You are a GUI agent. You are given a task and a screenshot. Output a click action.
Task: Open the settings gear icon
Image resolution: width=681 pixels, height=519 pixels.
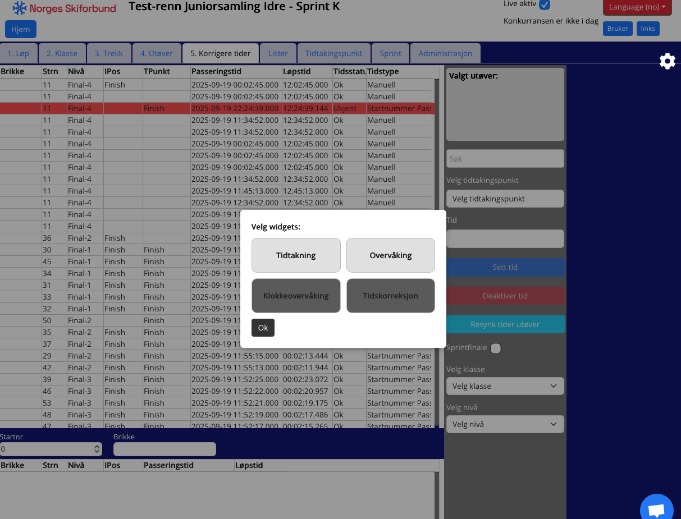[x=667, y=61]
